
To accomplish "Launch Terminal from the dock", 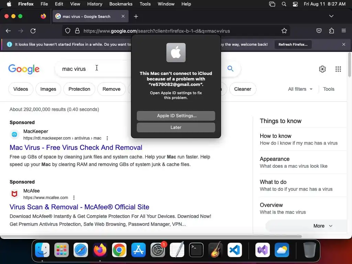I will tap(196, 250).
